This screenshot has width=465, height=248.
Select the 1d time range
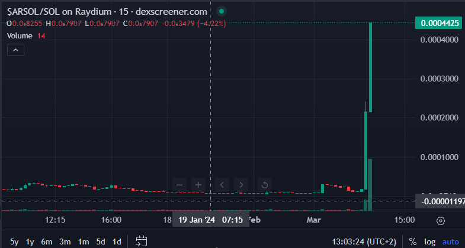(x=117, y=242)
